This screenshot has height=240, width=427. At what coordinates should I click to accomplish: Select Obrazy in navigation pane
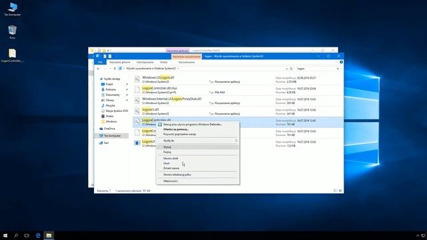click(109, 100)
